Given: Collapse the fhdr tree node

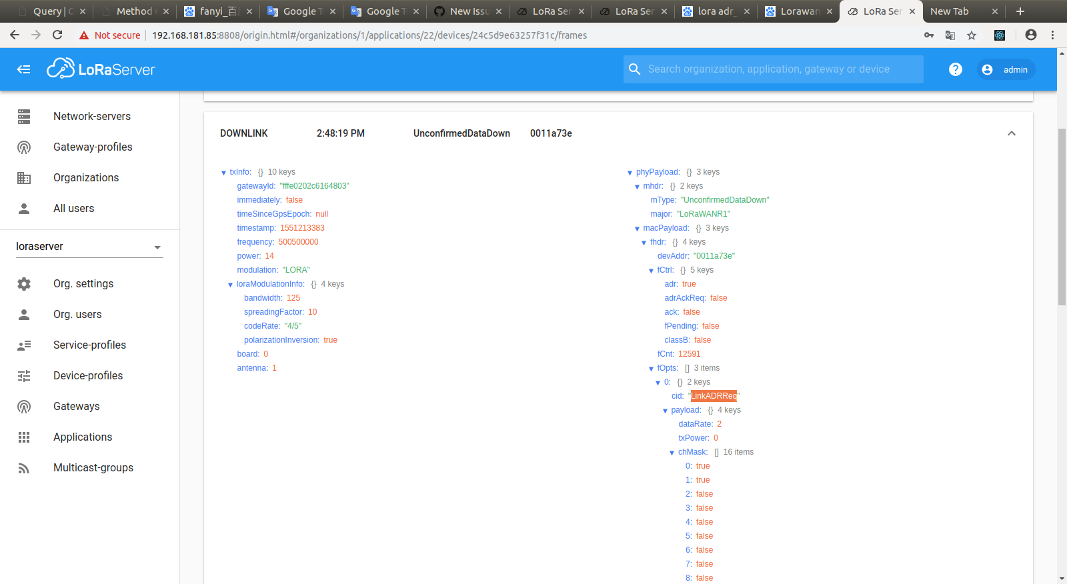Looking at the screenshot, I should coord(644,243).
